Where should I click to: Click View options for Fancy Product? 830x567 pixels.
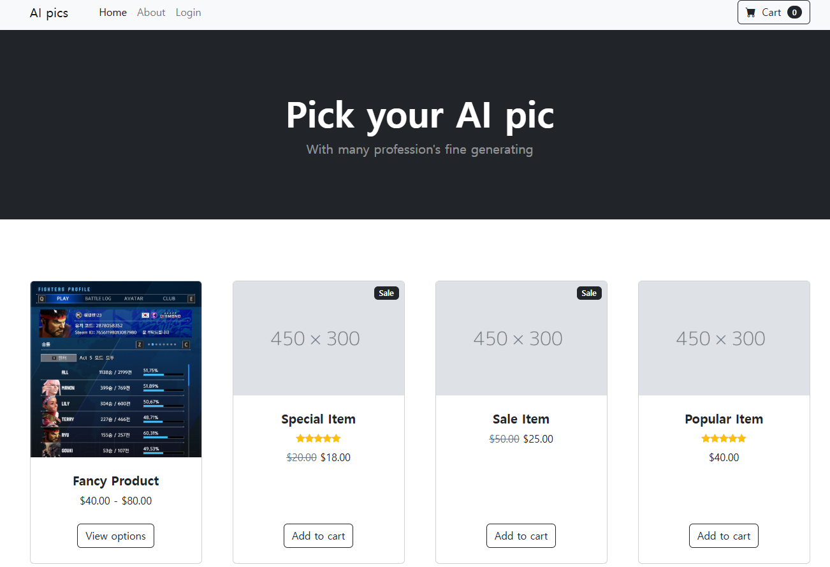pyautogui.click(x=115, y=536)
